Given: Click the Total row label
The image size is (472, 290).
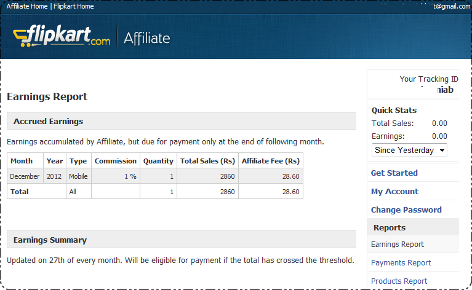Looking at the screenshot, I should point(20,192).
